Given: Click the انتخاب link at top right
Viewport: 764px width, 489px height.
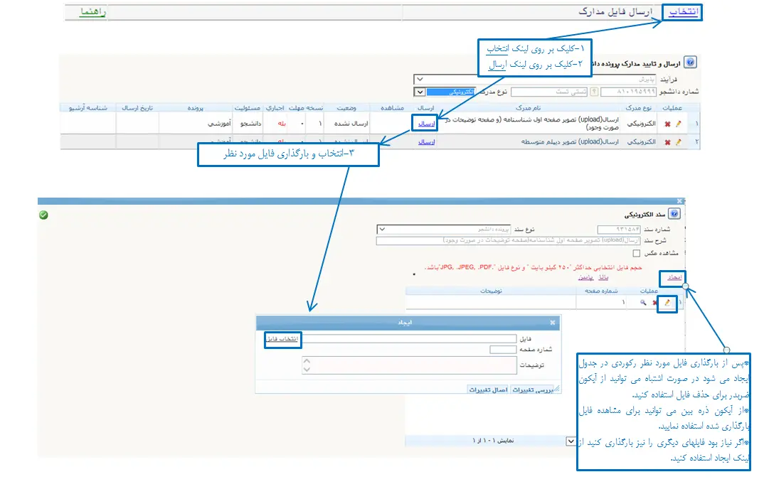Looking at the screenshot, I should pyautogui.click(x=683, y=13).
